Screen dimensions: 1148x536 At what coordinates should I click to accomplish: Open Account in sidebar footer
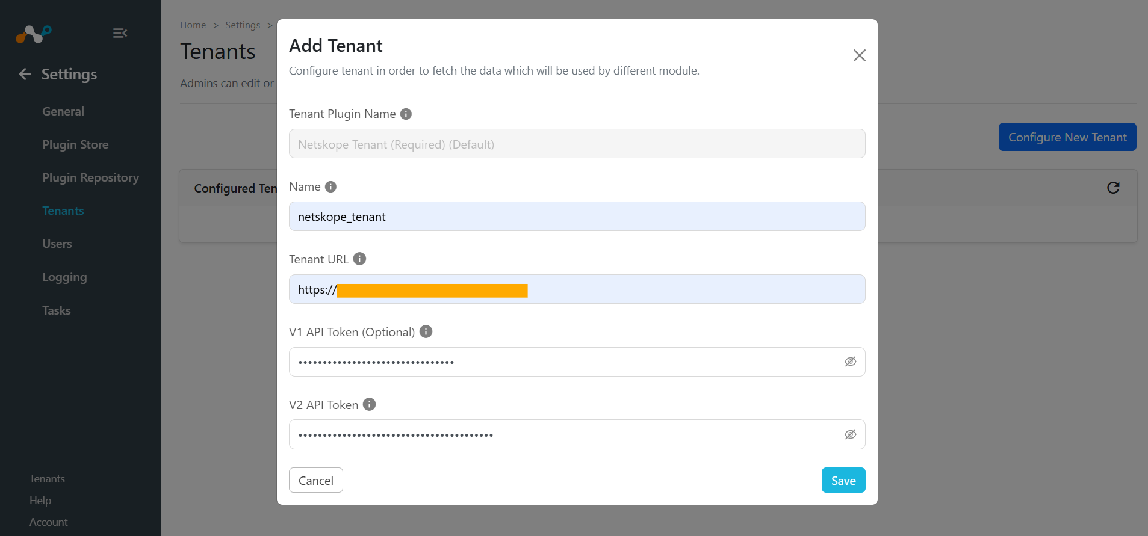click(x=48, y=522)
